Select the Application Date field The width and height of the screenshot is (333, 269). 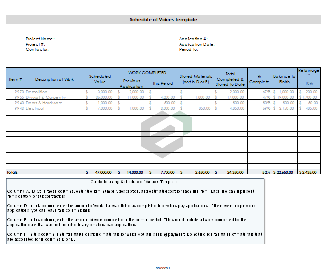(x=196, y=44)
